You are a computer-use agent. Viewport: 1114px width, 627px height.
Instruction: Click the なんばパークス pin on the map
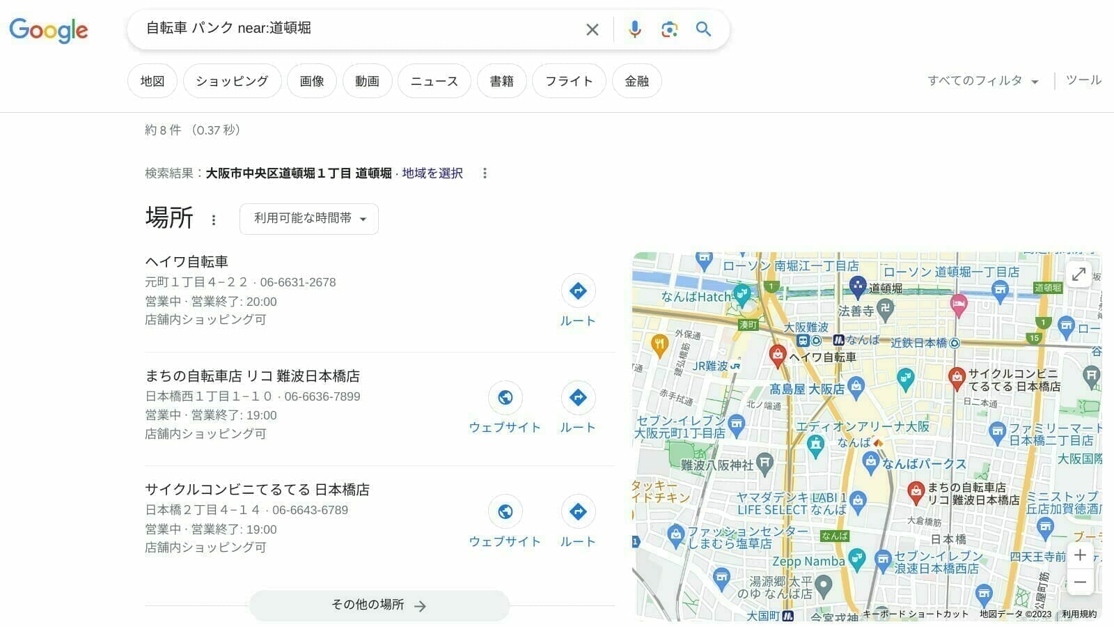(870, 461)
